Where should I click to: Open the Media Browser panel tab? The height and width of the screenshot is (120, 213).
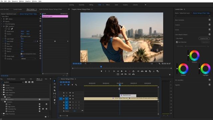tap(11, 79)
